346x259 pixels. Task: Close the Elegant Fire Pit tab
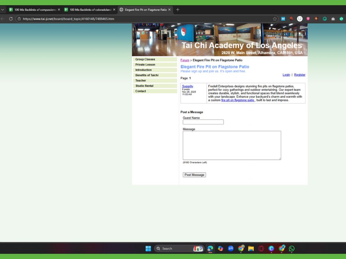pyautogui.click(x=170, y=10)
